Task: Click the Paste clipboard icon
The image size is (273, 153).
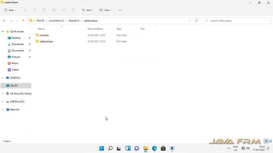Action: (44, 10)
